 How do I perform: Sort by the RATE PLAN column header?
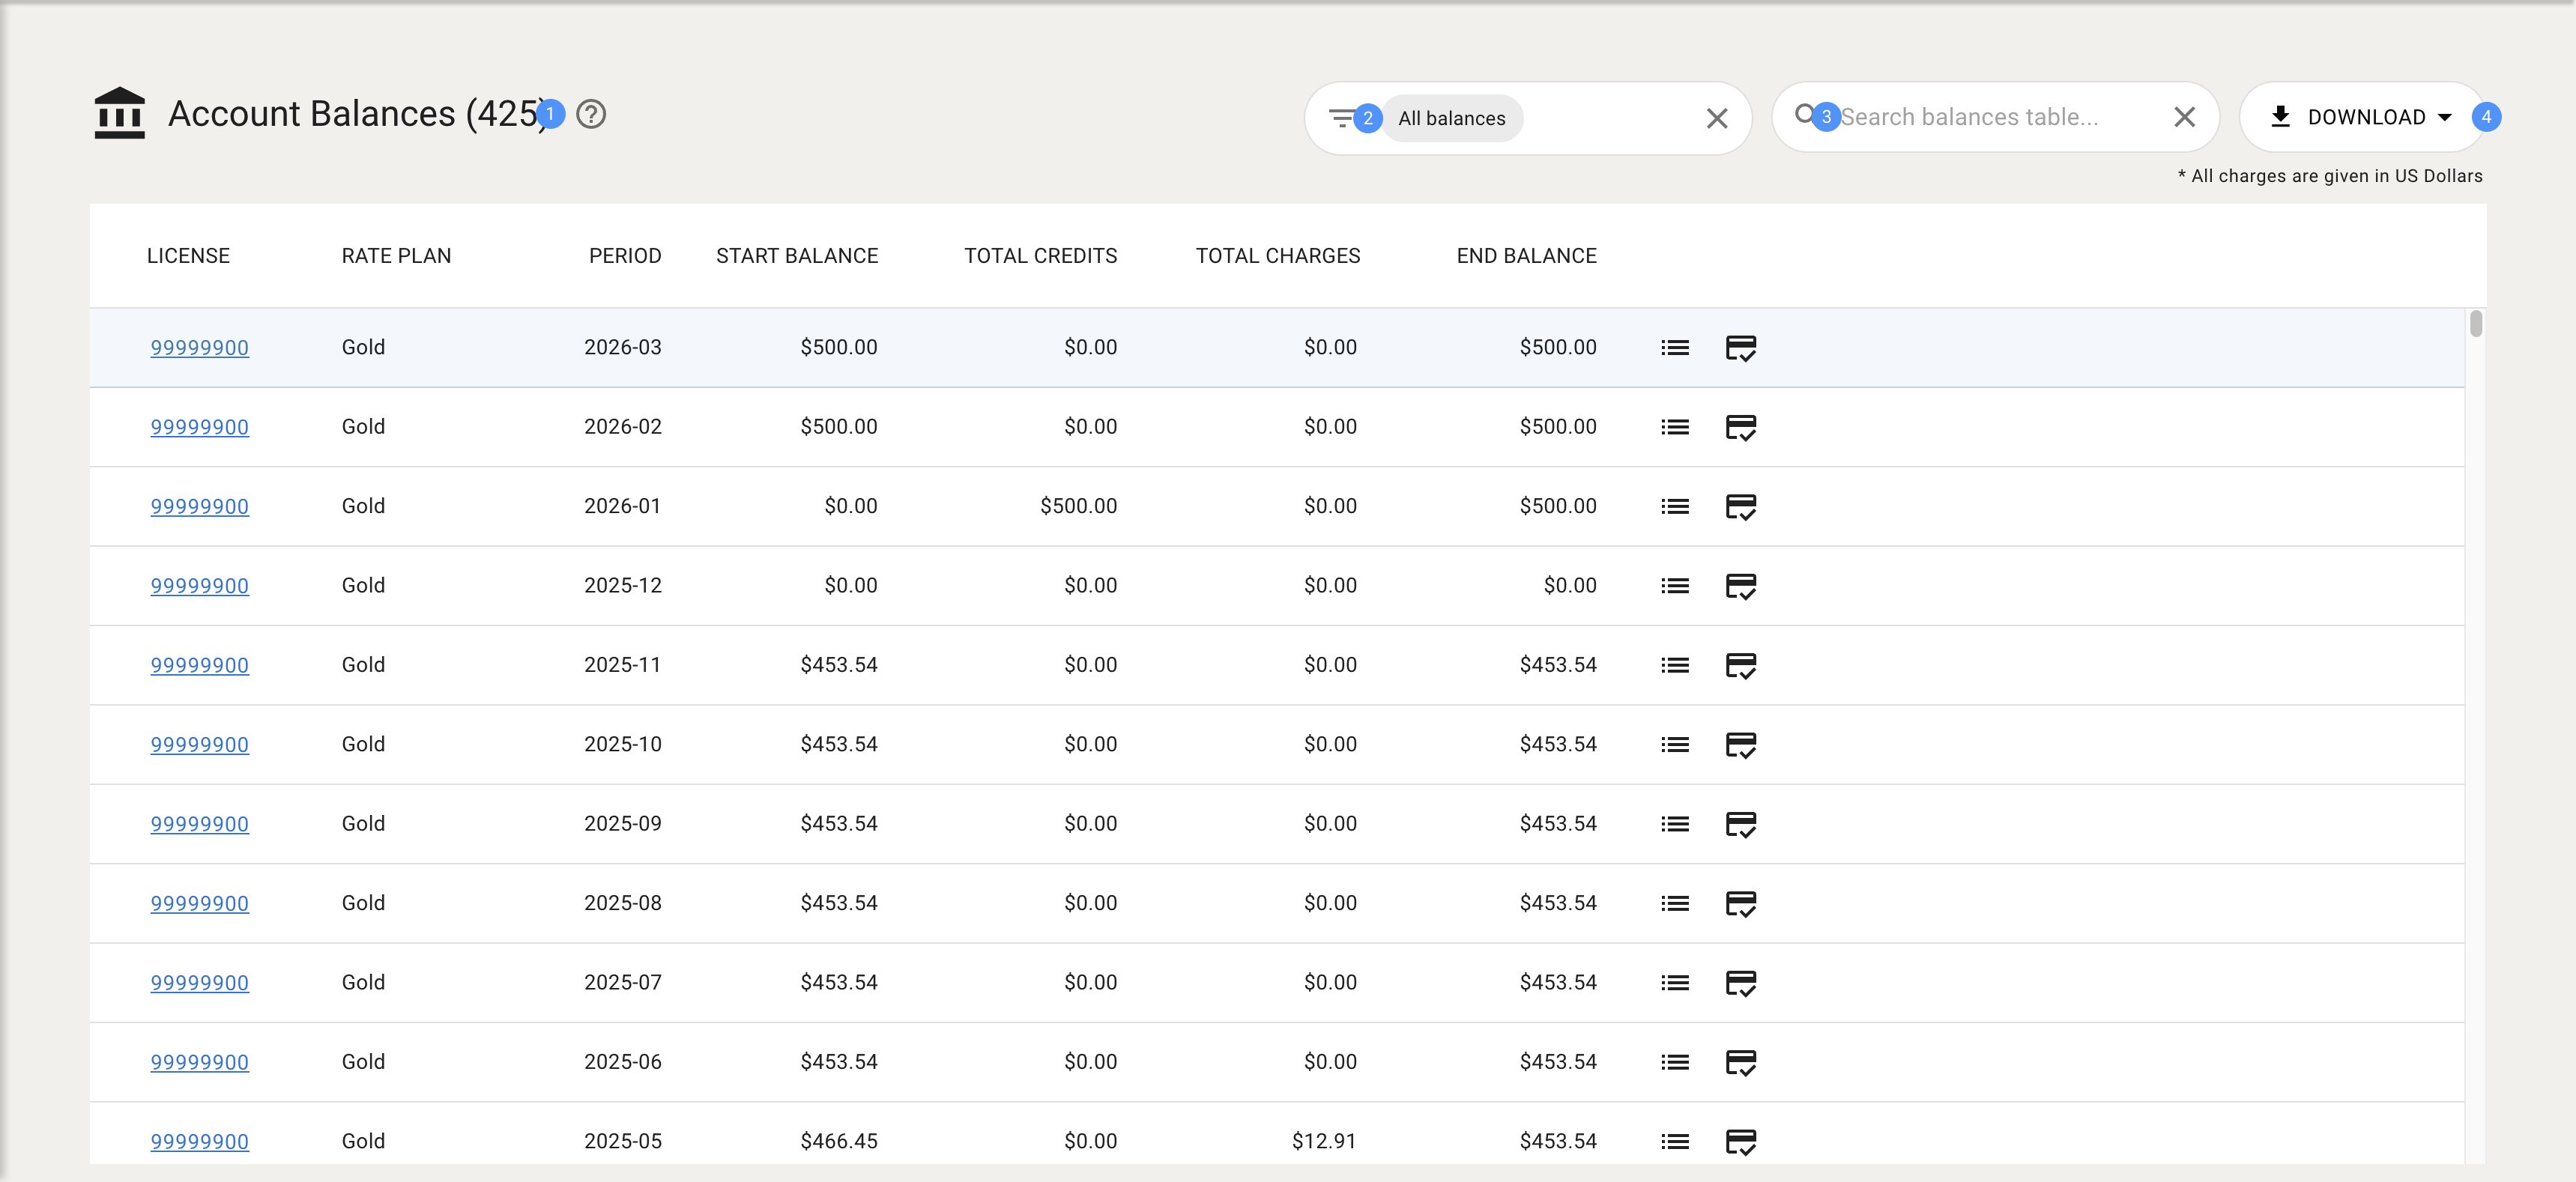[x=396, y=256]
